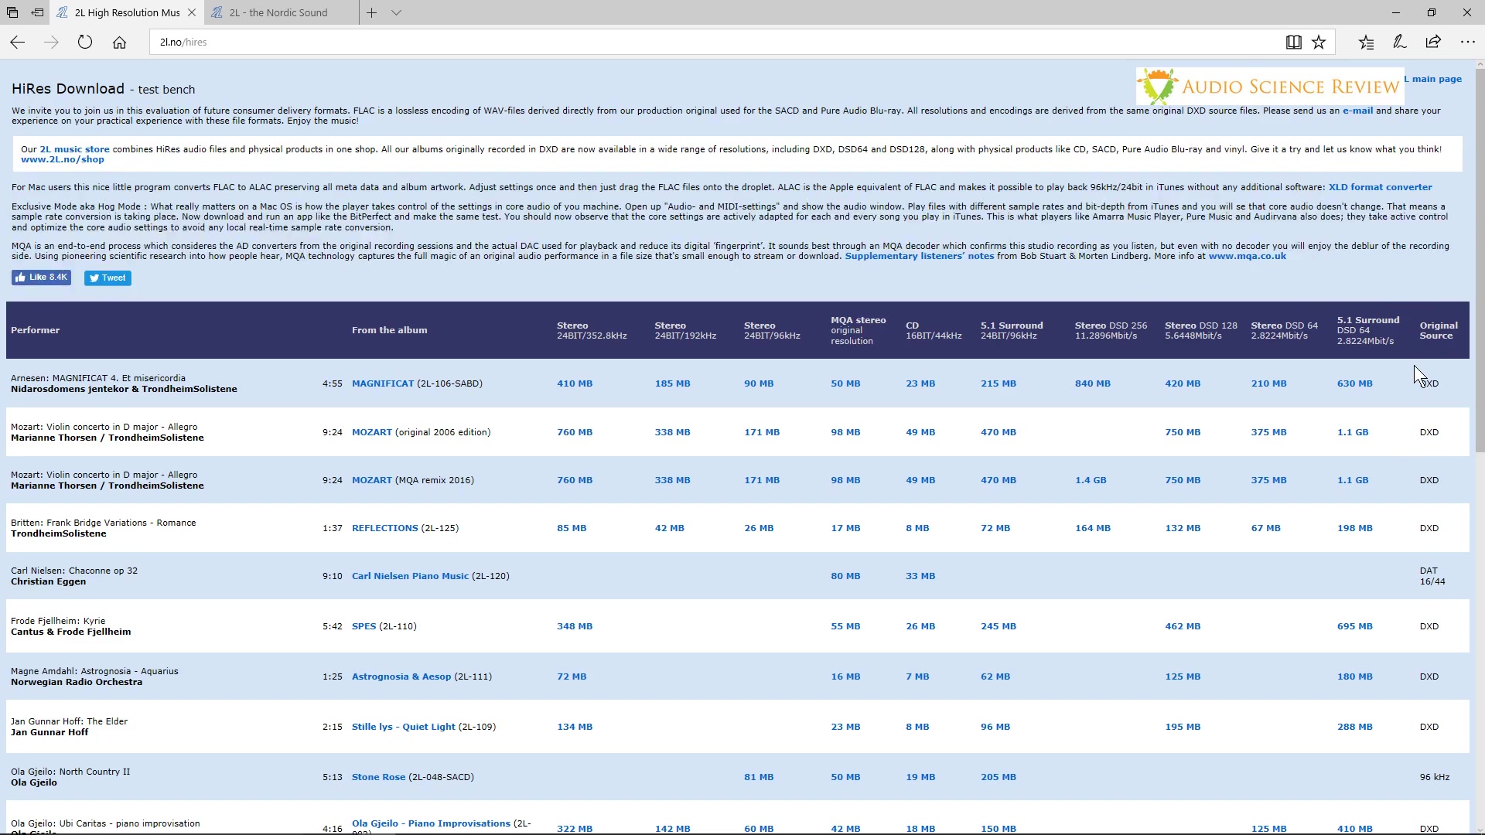Open the MAGNIFICAT album link
This screenshot has height=835, width=1485.
[x=383, y=383]
